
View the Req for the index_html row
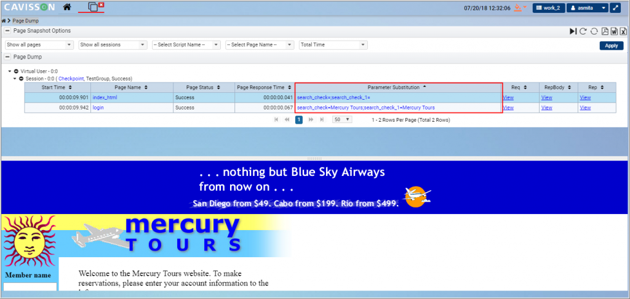(508, 98)
